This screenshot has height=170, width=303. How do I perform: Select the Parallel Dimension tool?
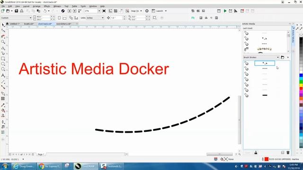pyautogui.click(x=3, y=82)
